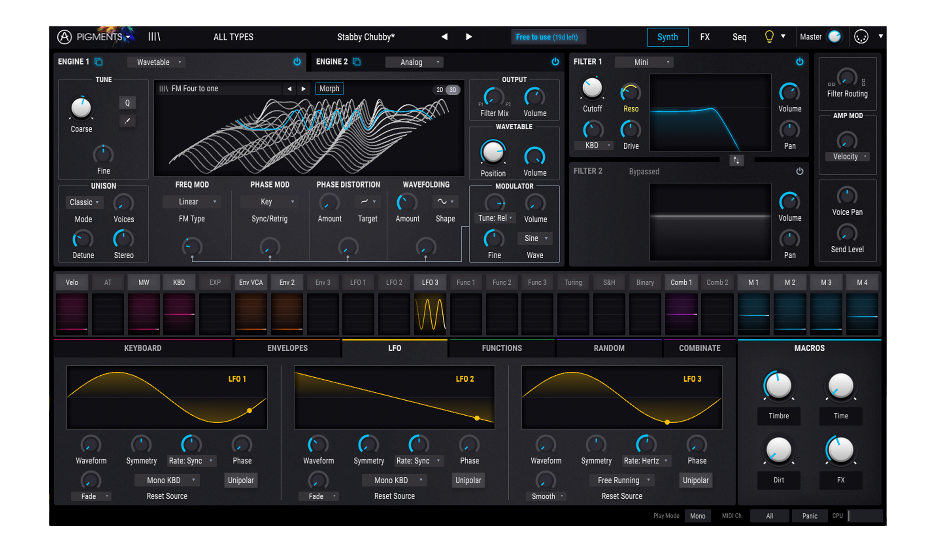Click the Engine 1 copy icon
The width and height of the screenshot is (935, 553).
pyautogui.click(x=99, y=62)
